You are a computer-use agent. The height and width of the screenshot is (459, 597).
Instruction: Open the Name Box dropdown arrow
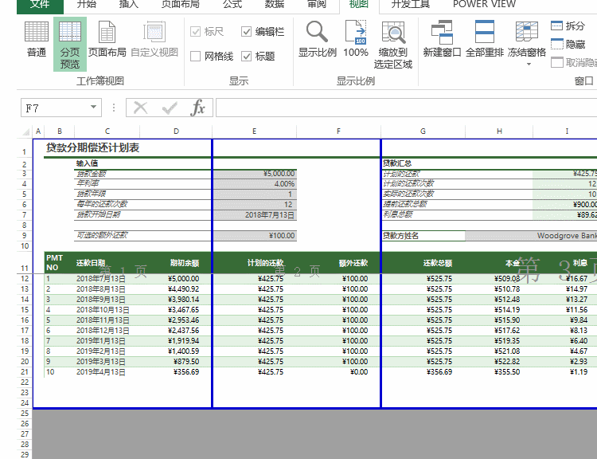click(94, 108)
